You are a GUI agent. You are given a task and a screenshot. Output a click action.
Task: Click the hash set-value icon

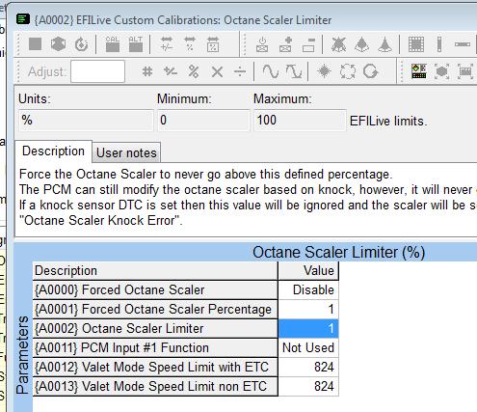147,71
